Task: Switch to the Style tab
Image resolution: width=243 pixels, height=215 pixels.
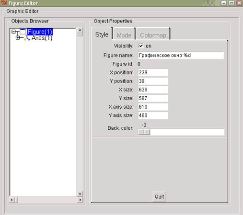Action: [102, 34]
